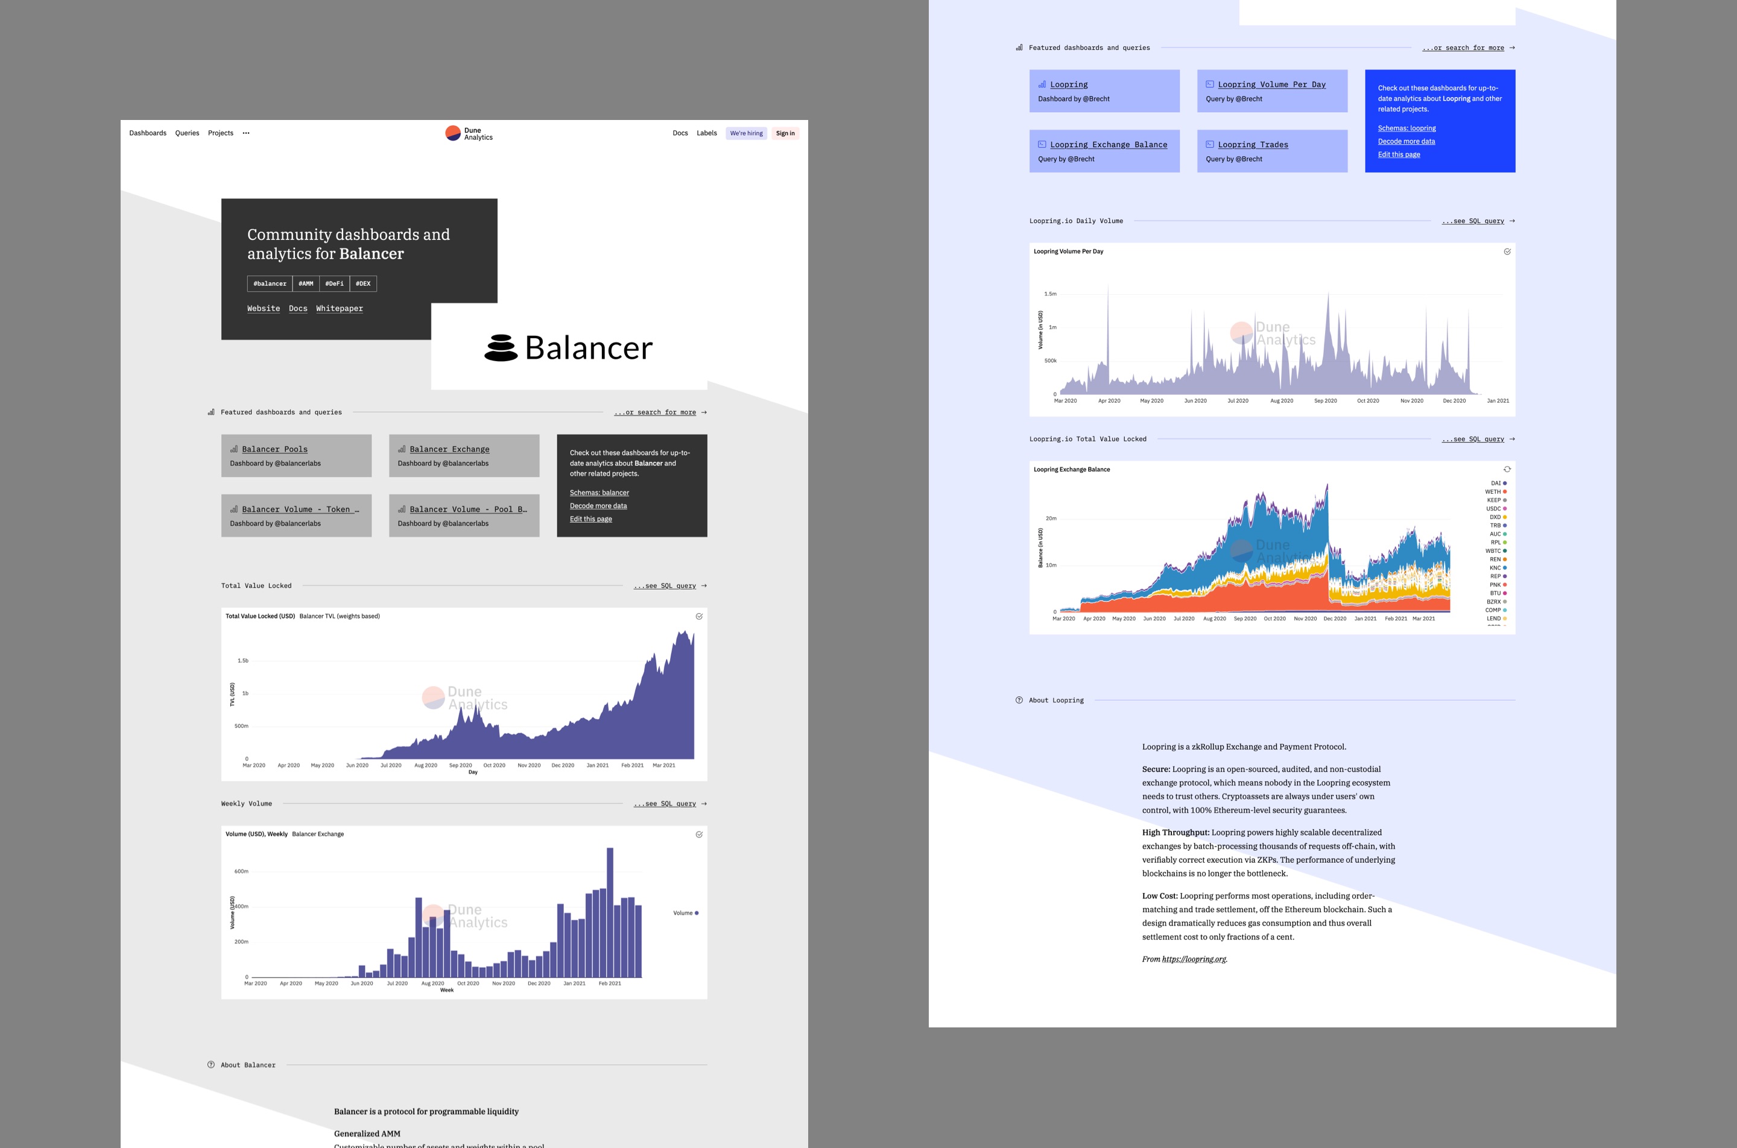
Task: Click the We're hiring button
Action: pos(746,133)
